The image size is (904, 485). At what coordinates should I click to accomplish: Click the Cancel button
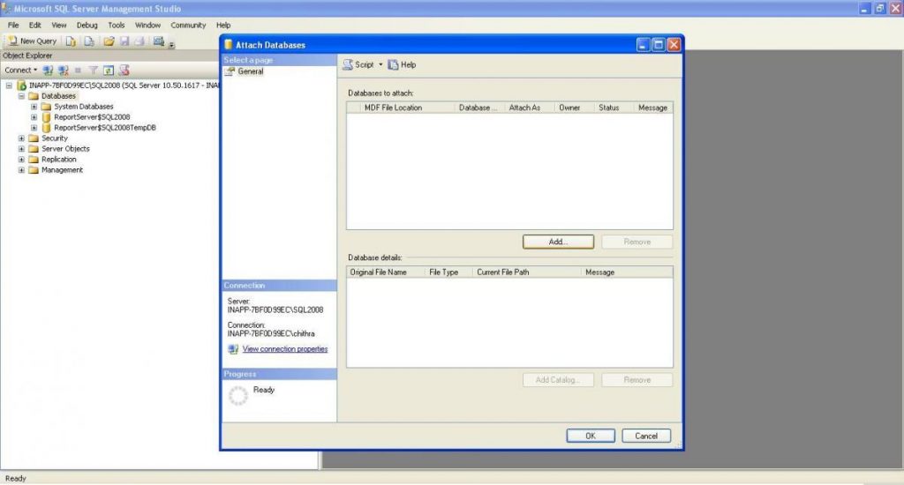[646, 436]
